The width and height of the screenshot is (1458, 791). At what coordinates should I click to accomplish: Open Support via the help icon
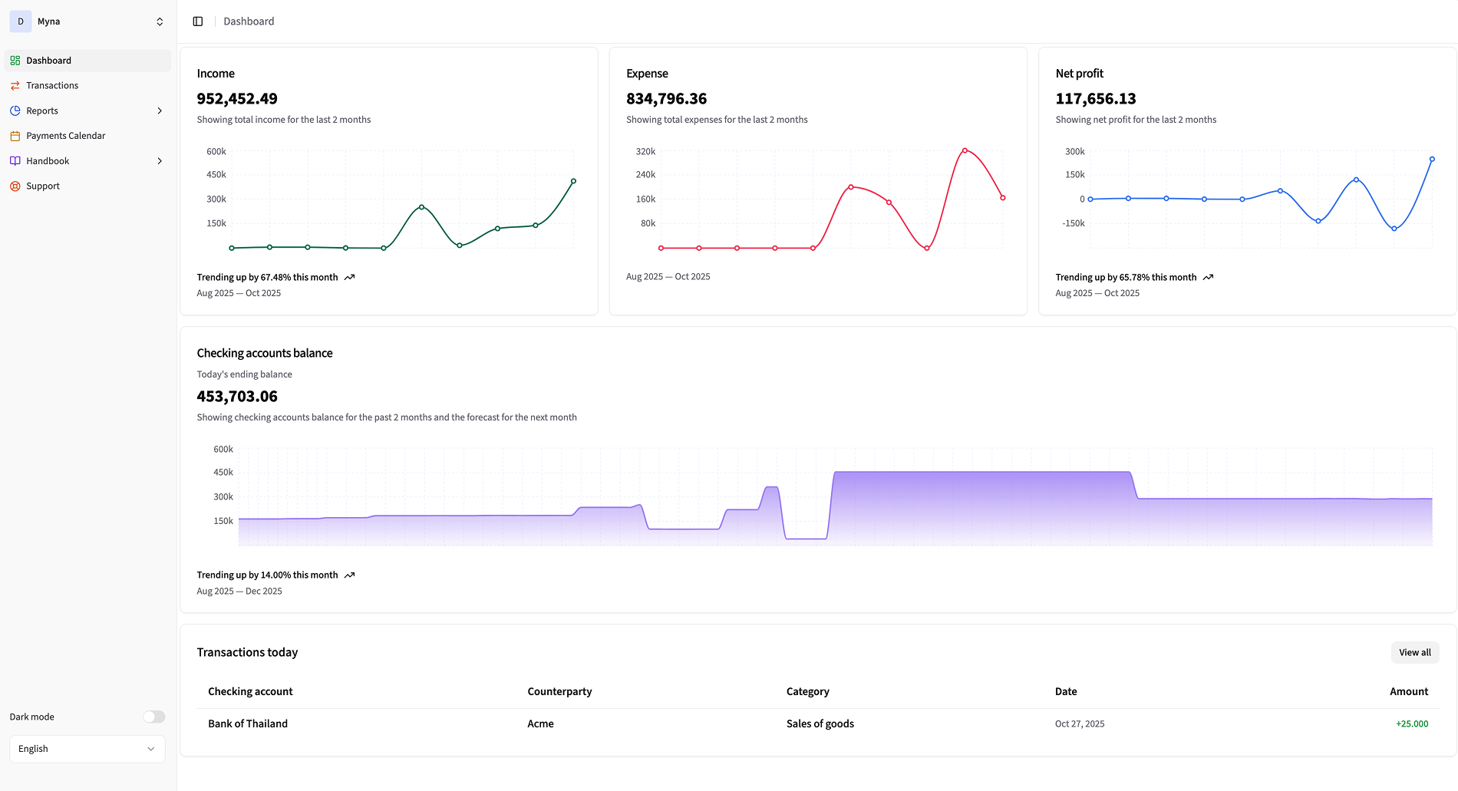(x=15, y=186)
